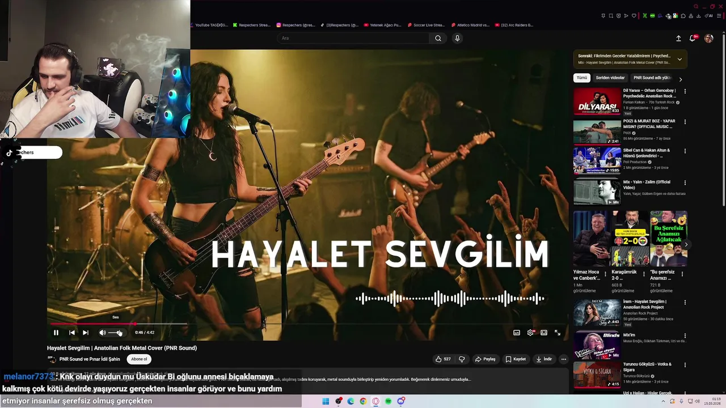
Task: Open the YouTube create upload icon
Action: pos(678,38)
